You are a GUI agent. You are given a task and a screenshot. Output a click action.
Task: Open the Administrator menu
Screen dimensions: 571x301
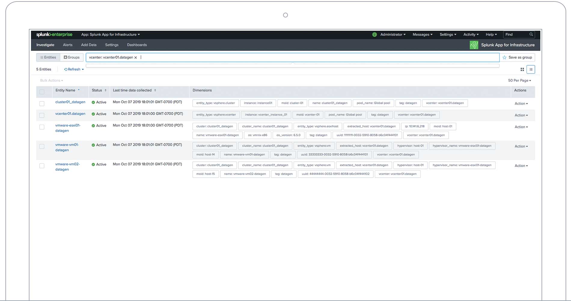(393, 35)
